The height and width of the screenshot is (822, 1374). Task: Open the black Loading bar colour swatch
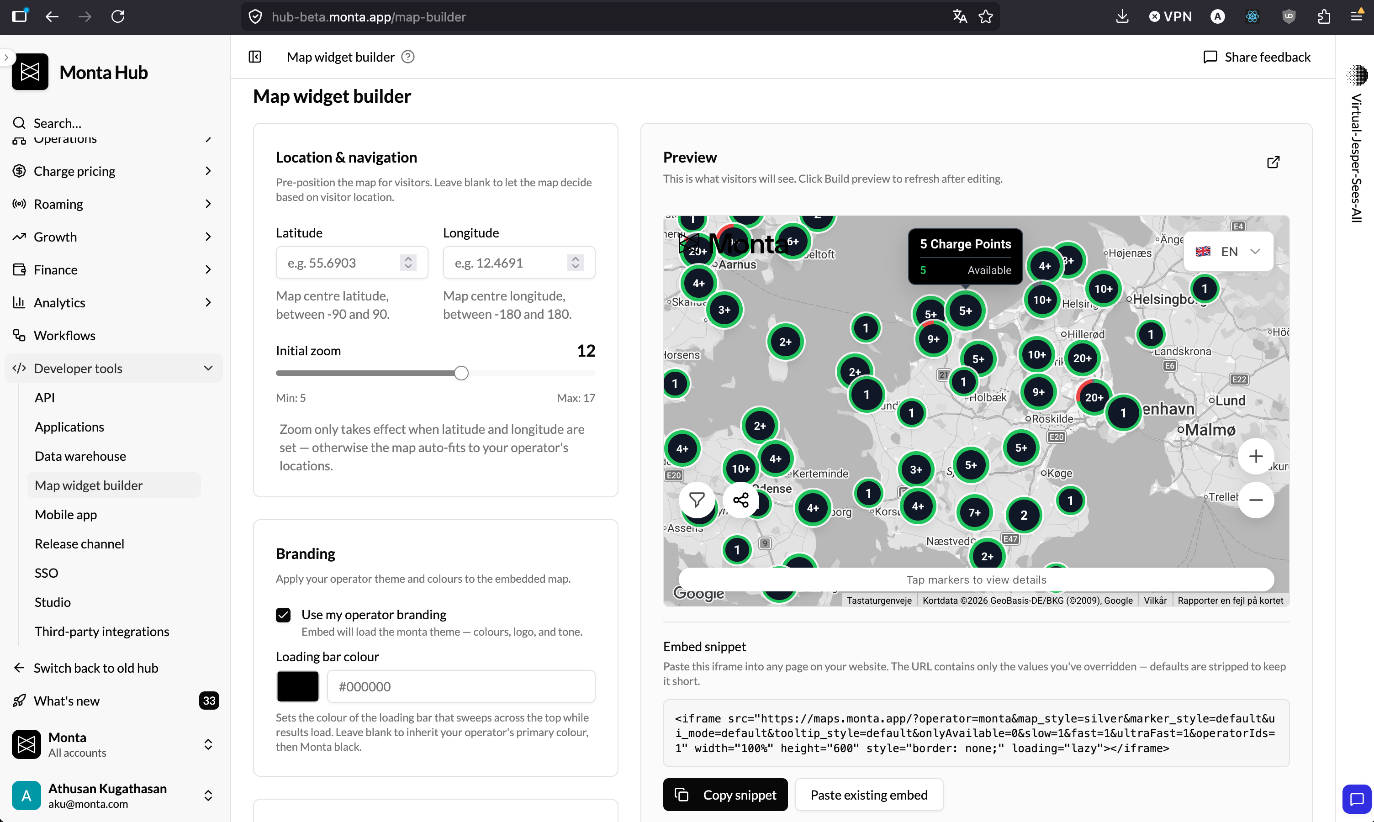[x=297, y=686]
